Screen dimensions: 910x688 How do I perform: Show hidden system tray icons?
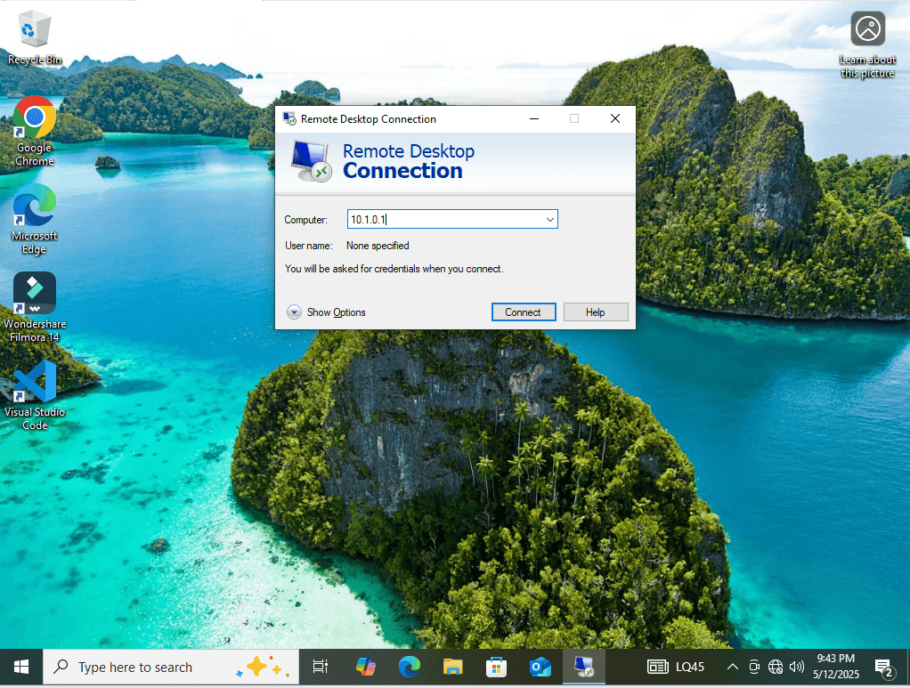point(732,667)
